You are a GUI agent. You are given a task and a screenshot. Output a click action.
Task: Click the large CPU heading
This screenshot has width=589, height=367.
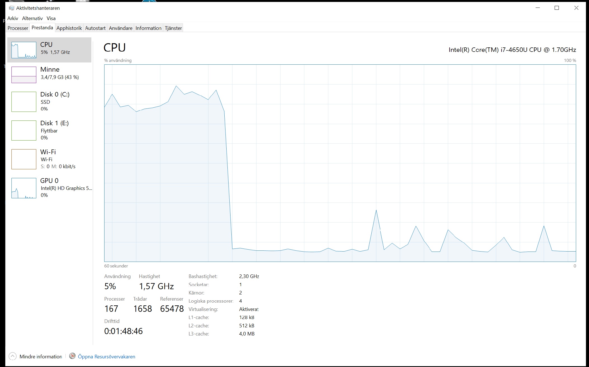[x=115, y=48]
